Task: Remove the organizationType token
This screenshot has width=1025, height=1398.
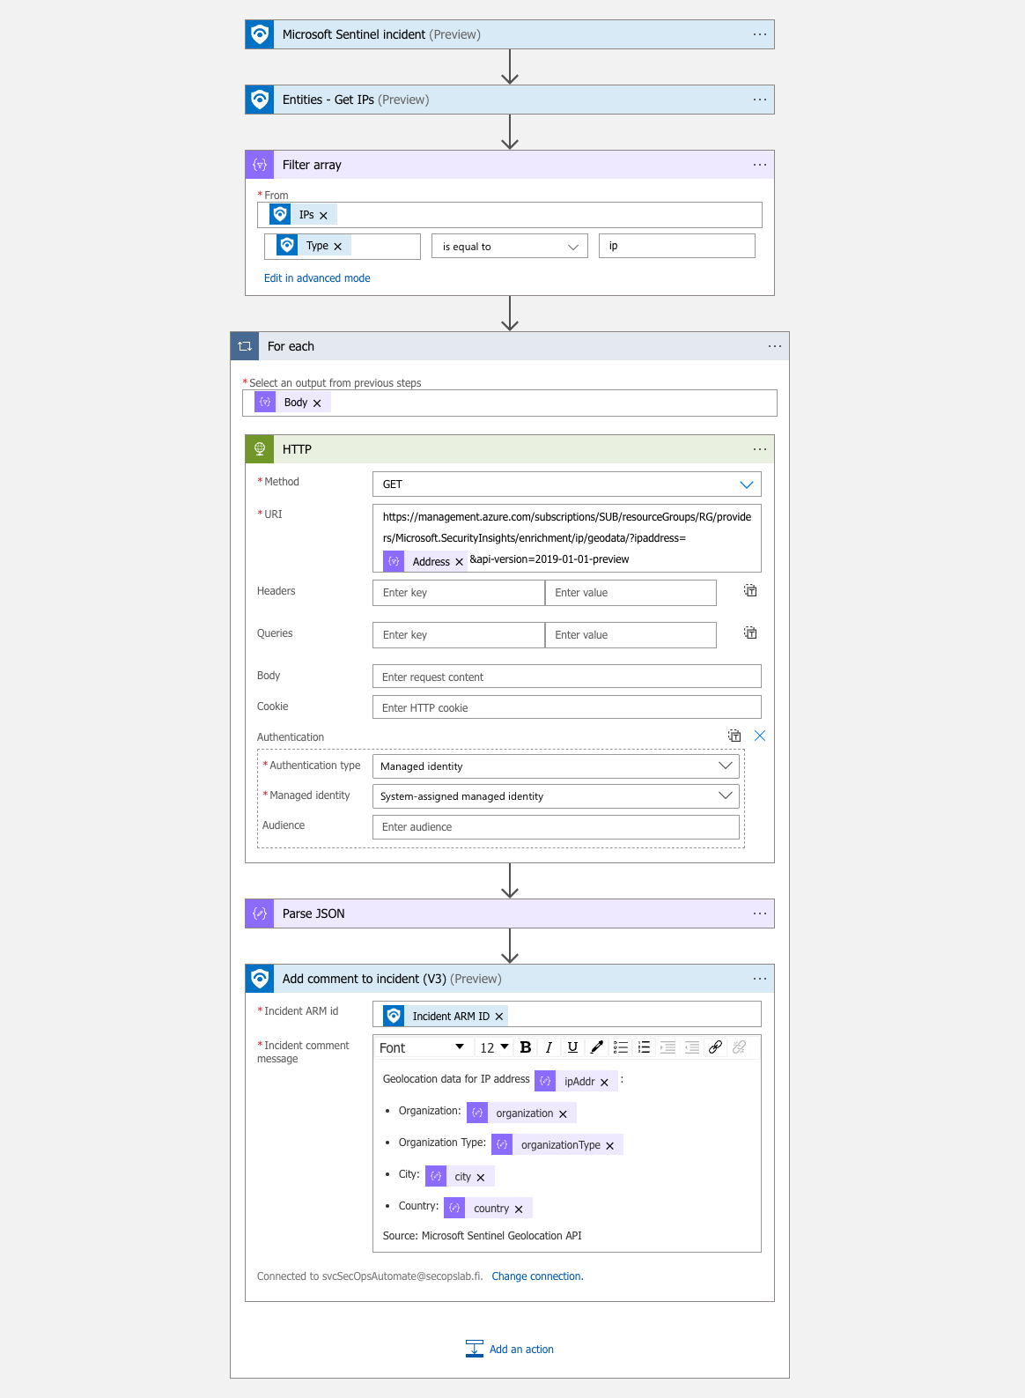Action: (x=609, y=1146)
